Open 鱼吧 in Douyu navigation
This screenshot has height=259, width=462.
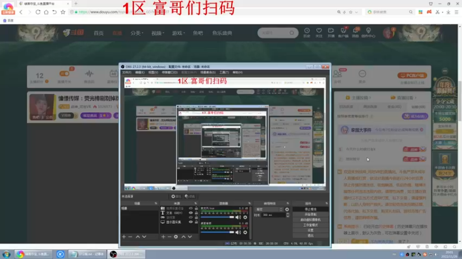(198, 33)
